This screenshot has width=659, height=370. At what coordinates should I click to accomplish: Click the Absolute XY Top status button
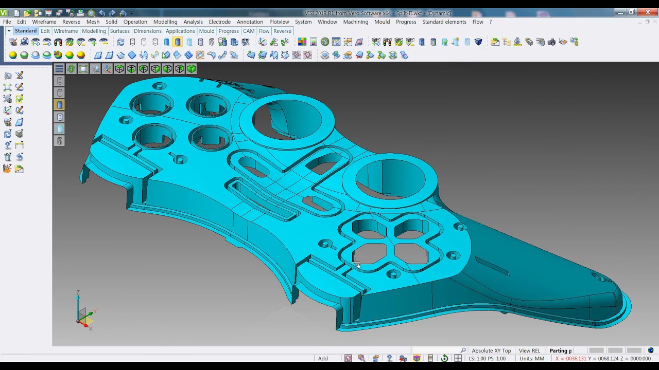pyautogui.click(x=491, y=350)
